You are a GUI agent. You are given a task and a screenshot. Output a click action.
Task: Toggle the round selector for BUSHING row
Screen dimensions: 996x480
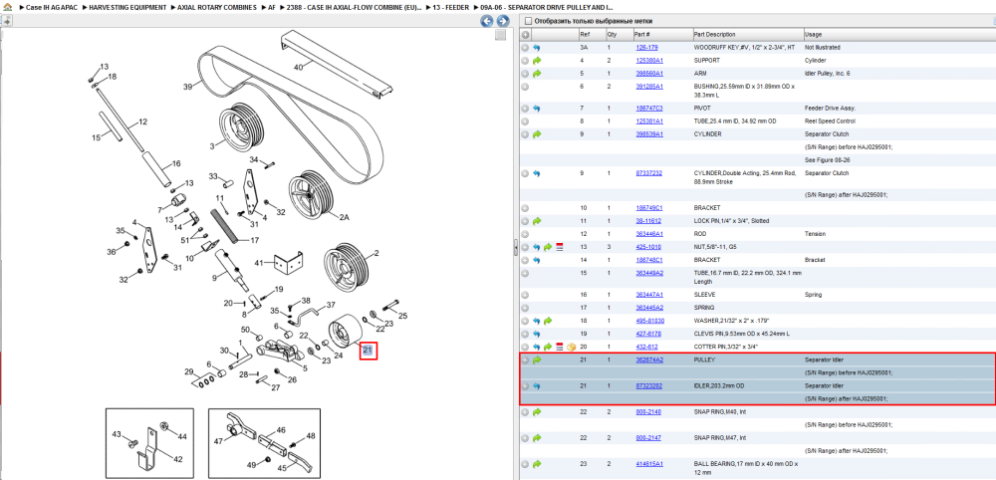(525, 87)
